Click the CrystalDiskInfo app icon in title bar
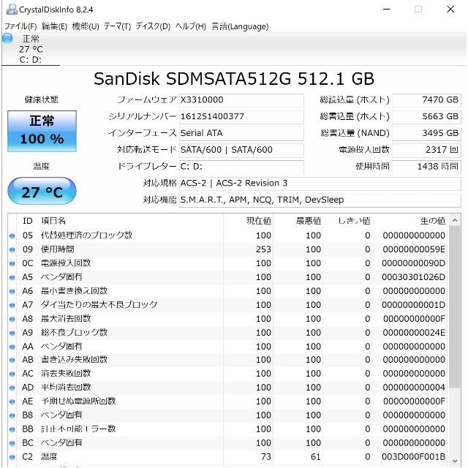Image resolution: width=468 pixels, height=468 pixels. 12,10
